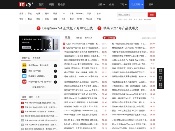Open the App QR code icon
175x131 pixels.
pos(160,71)
